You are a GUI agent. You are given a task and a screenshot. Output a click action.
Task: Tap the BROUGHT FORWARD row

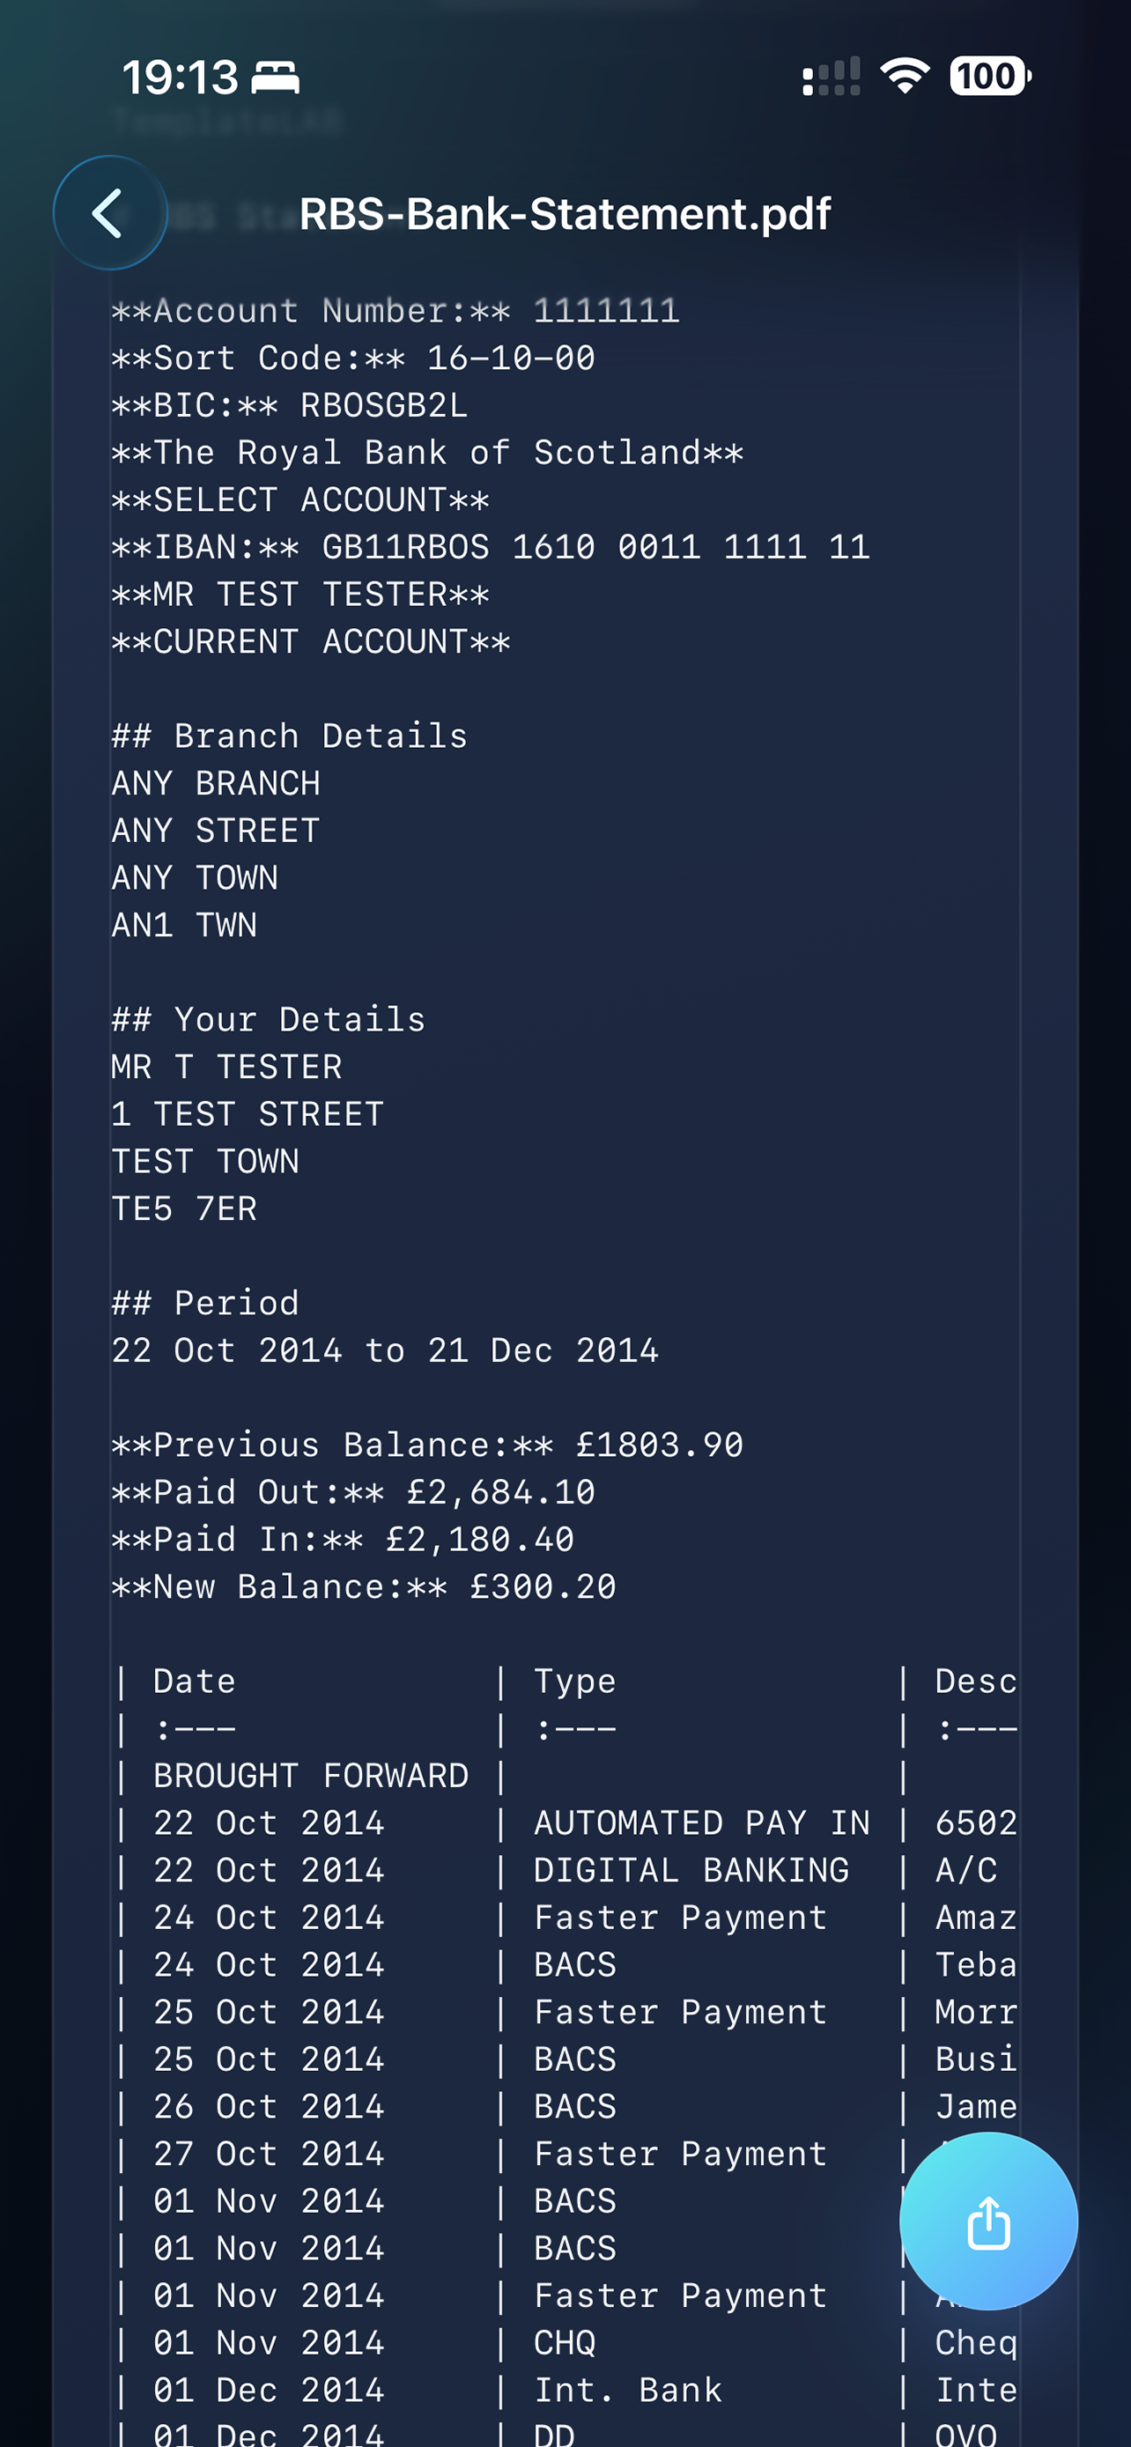pyautogui.click(x=565, y=1776)
